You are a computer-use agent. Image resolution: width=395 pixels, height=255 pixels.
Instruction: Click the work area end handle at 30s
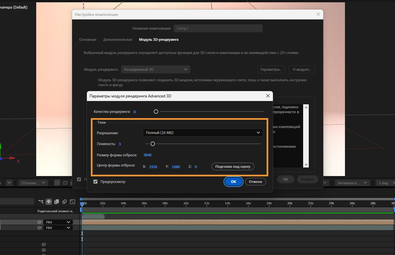[394, 210]
